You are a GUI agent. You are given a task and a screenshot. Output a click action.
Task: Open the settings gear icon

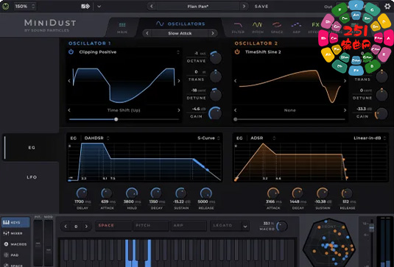387,7
